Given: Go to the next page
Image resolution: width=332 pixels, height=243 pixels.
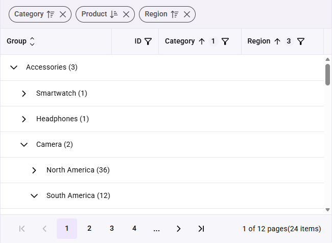Looking at the screenshot, I should click(179, 229).
